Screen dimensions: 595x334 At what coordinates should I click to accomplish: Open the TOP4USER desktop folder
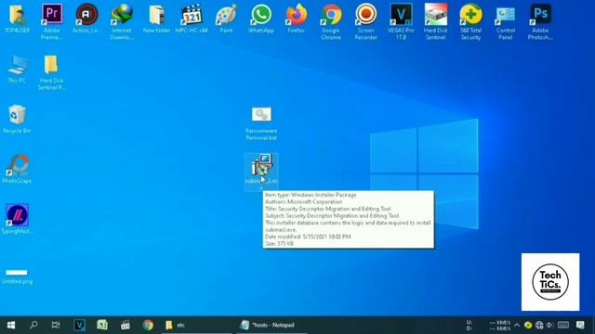(17, 18)
